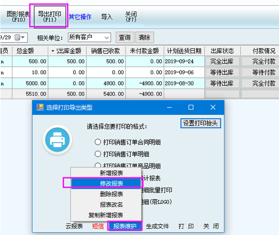Click the red 短信 link
The width and height of the screenshot is (279, 235).
pos(98,226)
